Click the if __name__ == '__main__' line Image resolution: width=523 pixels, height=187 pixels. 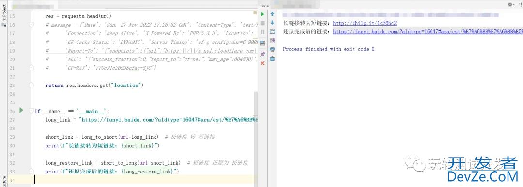72,111
